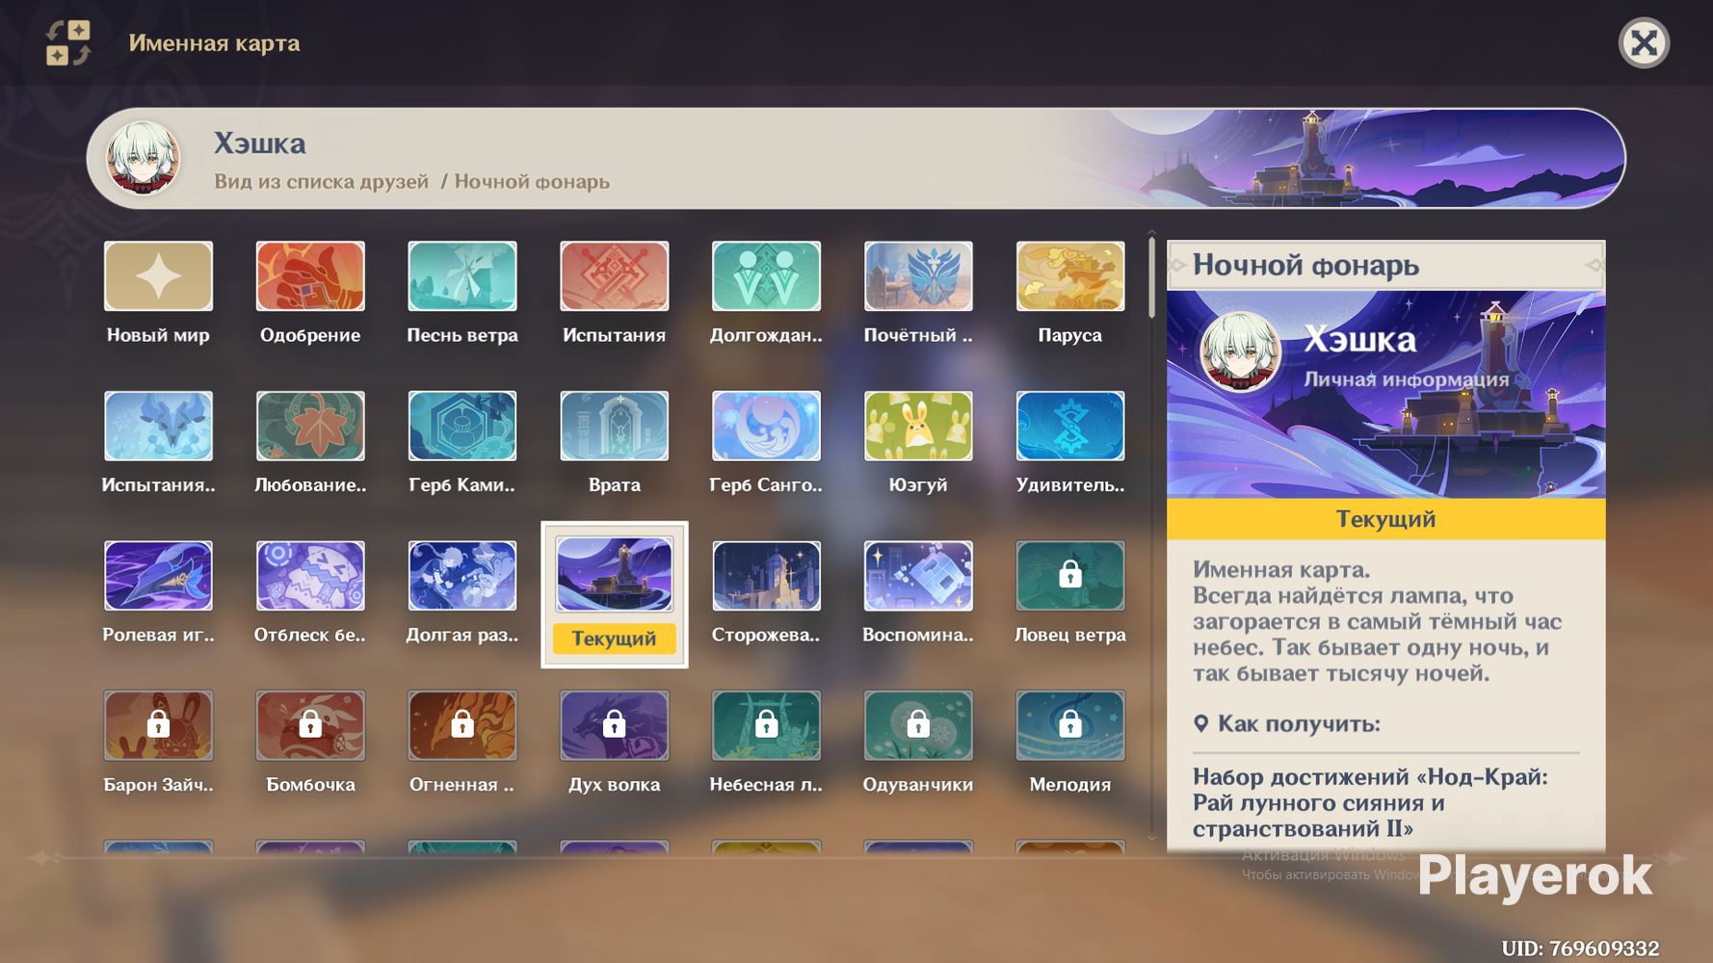Select the locked Ловец ветра namecard
The width and height of the screenshot is (1713, 963).
pyautogui.click(x=1070, y=576)
